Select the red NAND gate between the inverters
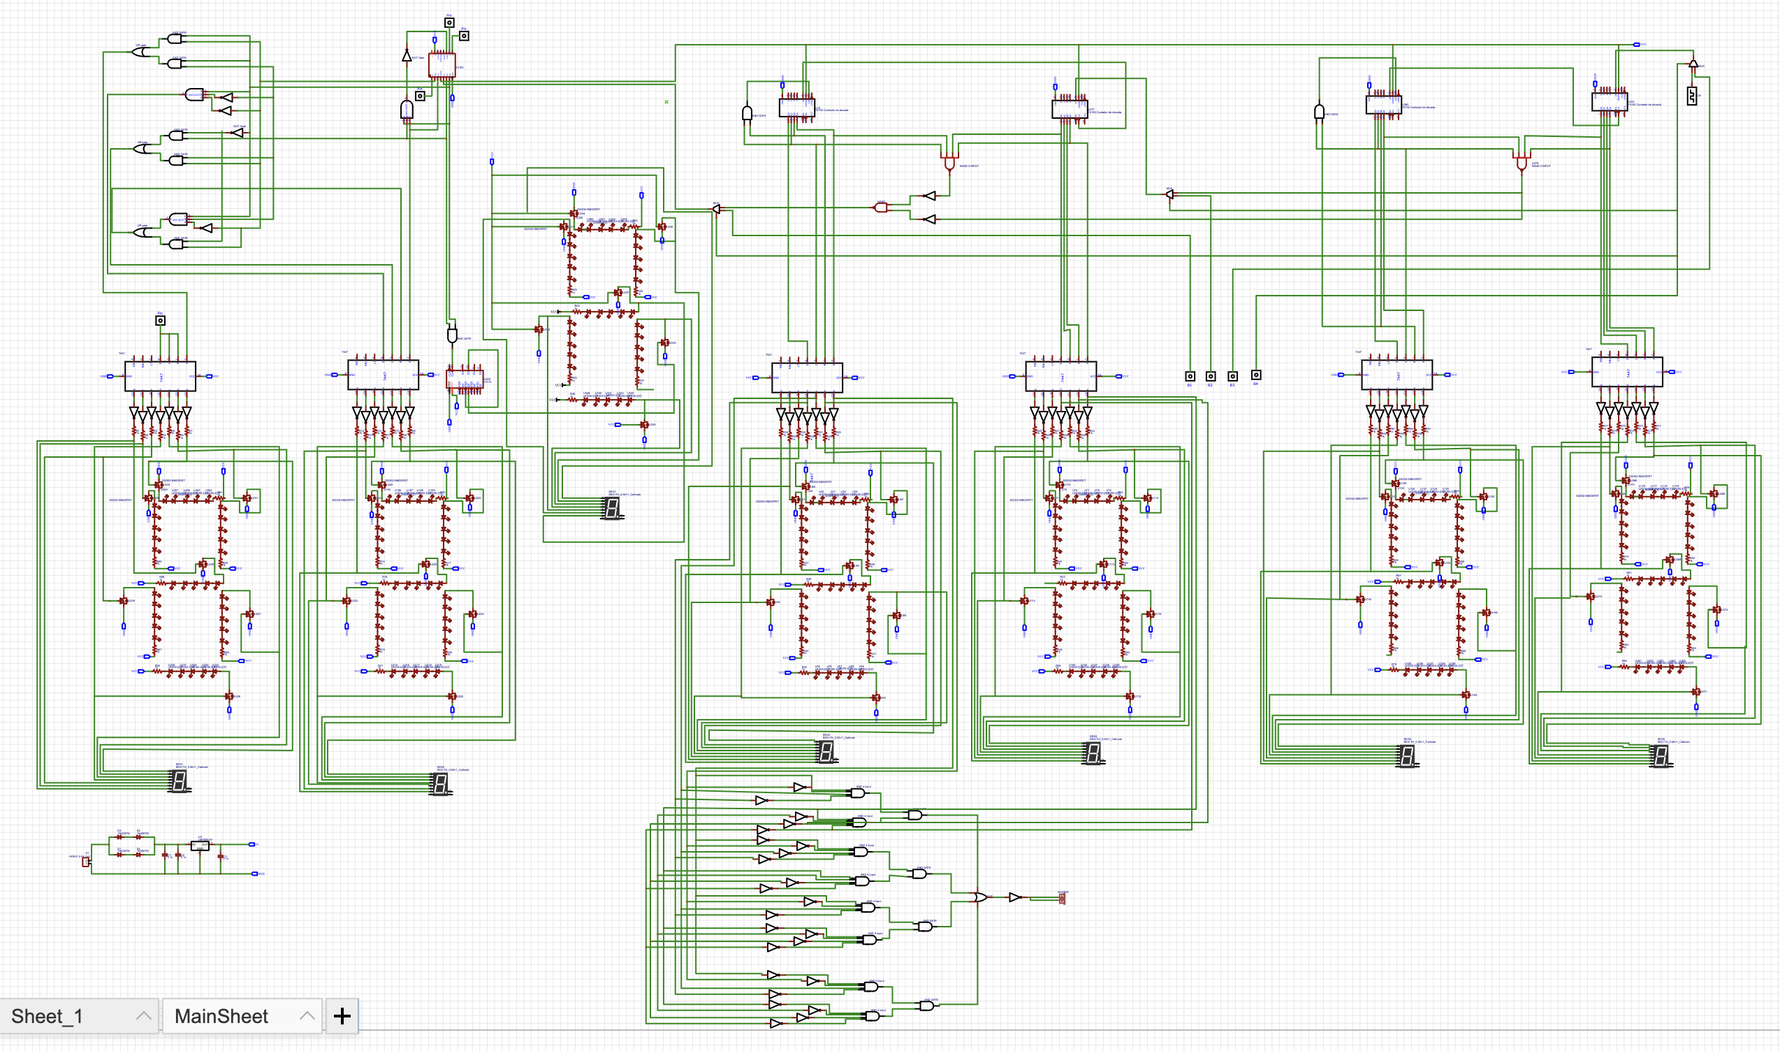The image size is (1780, 1051). 881,208
